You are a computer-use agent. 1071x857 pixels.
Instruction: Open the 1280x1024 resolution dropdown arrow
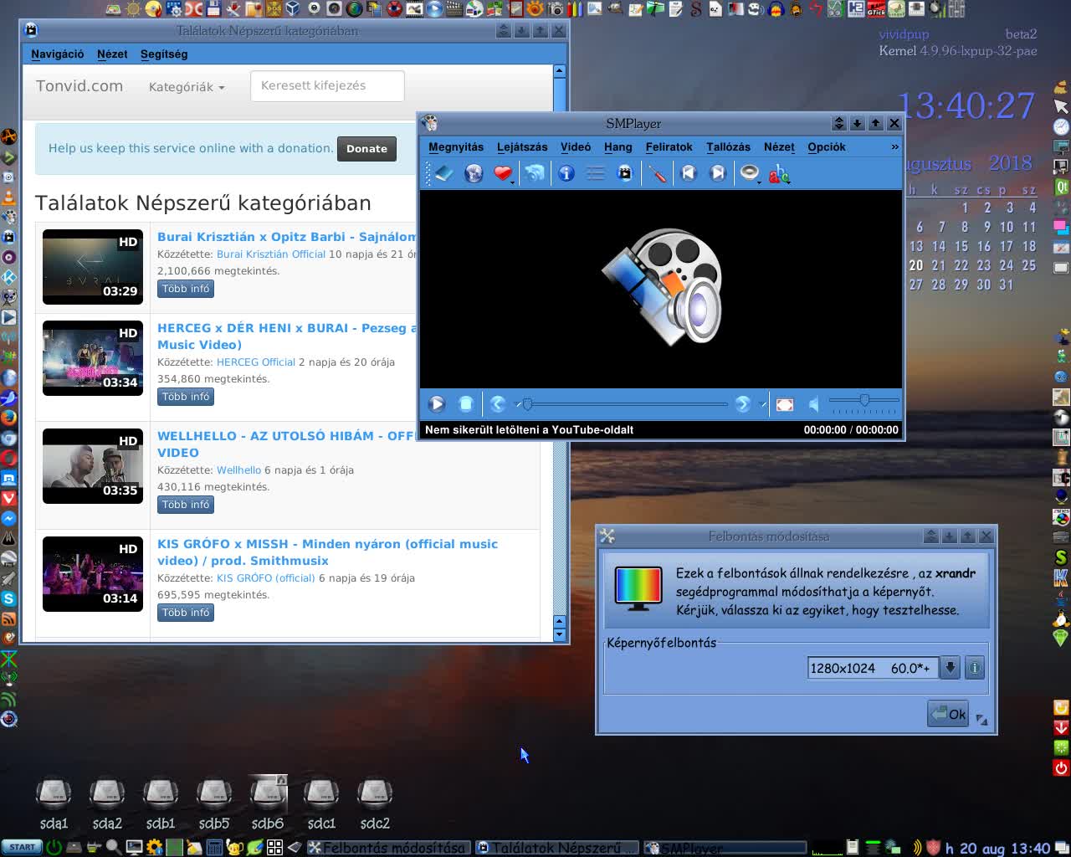(950, 668)
